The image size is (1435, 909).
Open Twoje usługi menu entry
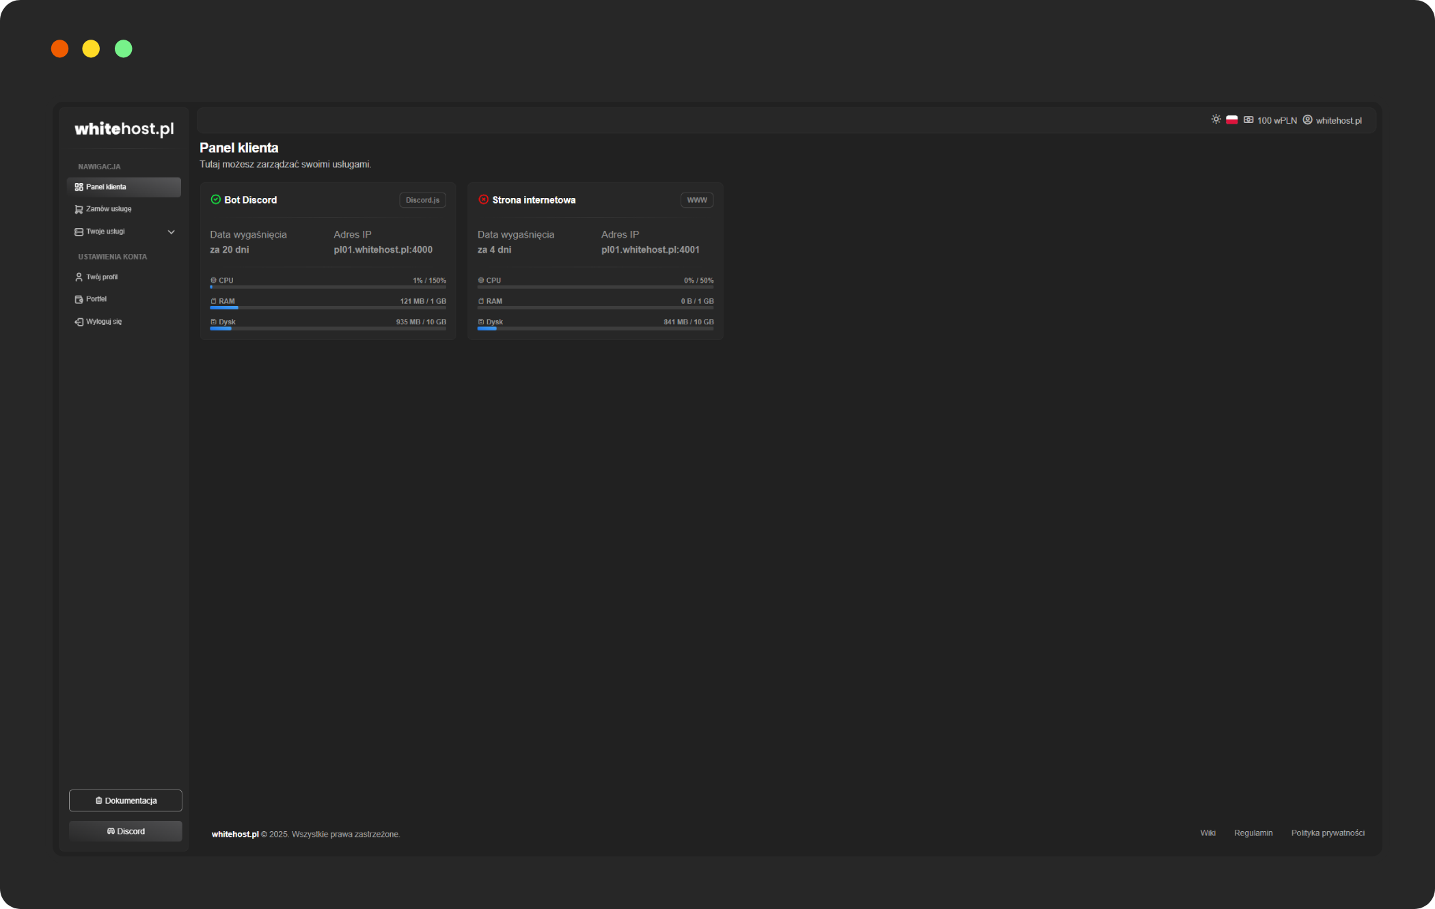point(124,232)
